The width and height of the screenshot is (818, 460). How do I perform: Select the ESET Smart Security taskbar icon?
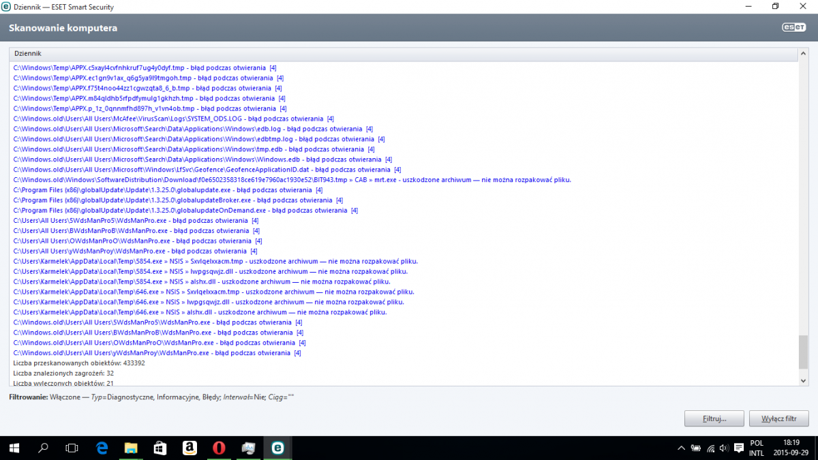(277, 448)
